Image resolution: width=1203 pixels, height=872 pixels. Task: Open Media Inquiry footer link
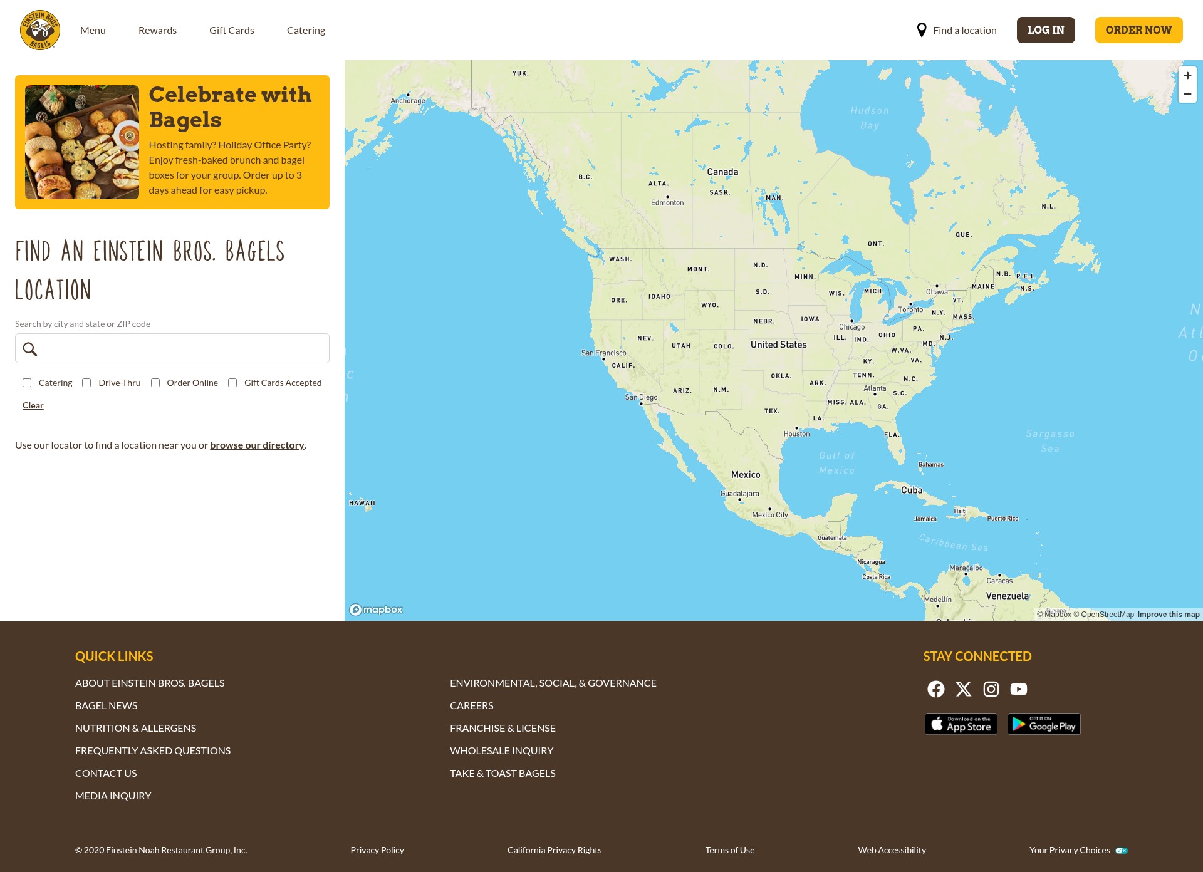point(113,796)
